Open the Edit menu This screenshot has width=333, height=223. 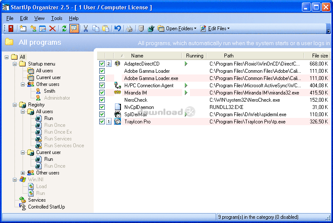pos(24,18)
